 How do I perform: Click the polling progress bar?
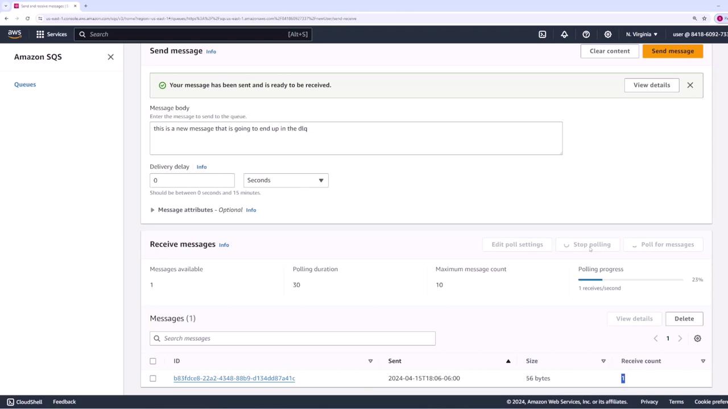pos(631,279)
